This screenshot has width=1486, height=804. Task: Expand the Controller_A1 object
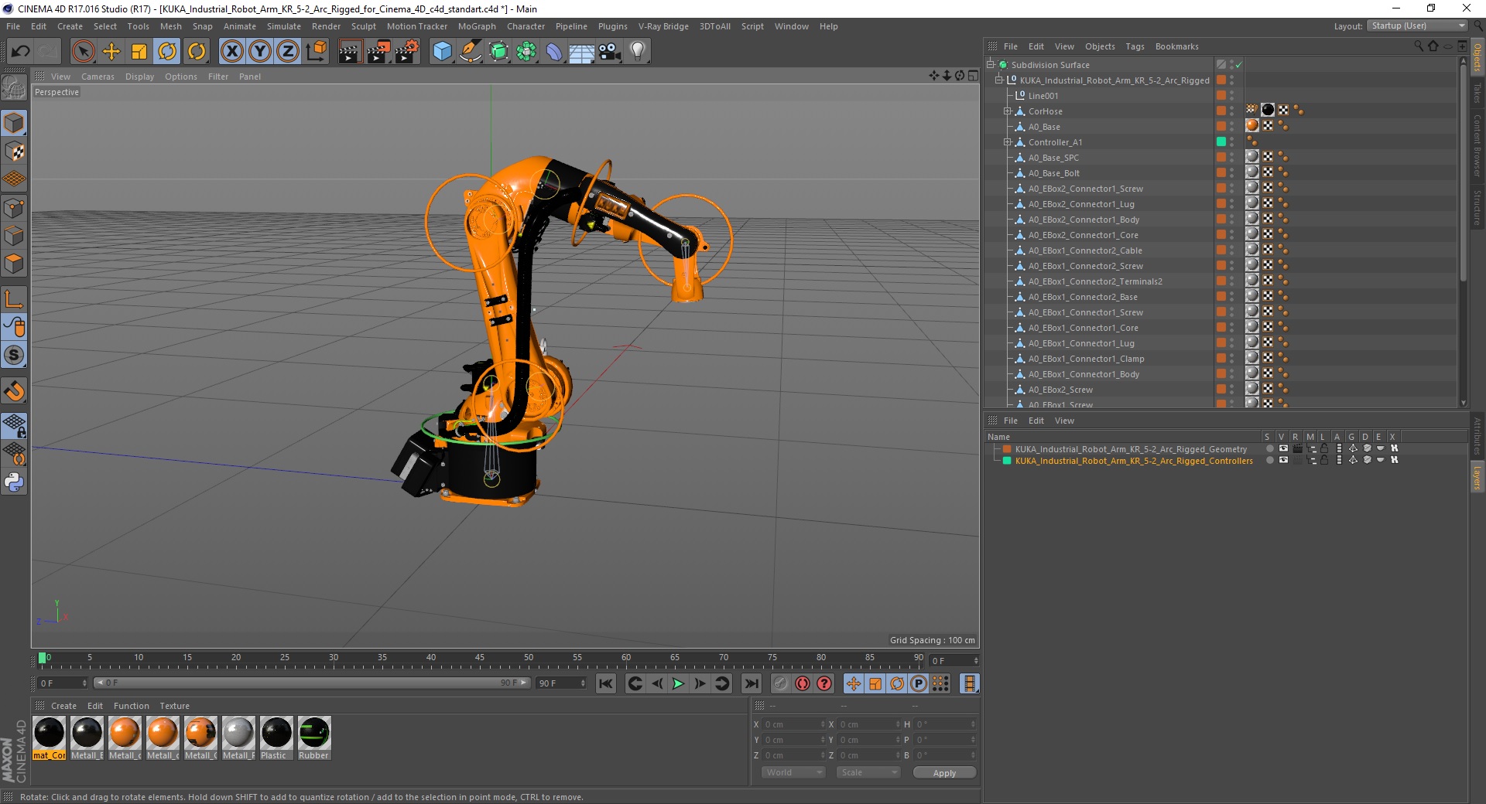[x=1007, y=142]
